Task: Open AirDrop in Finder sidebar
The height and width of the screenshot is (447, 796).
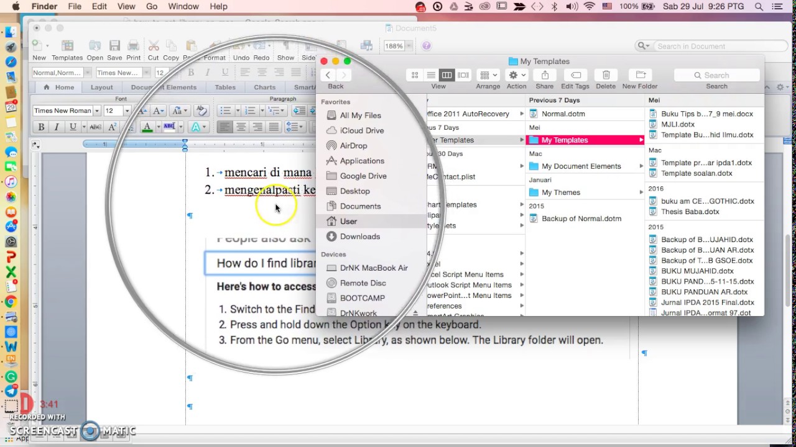Action: (353, 146)
